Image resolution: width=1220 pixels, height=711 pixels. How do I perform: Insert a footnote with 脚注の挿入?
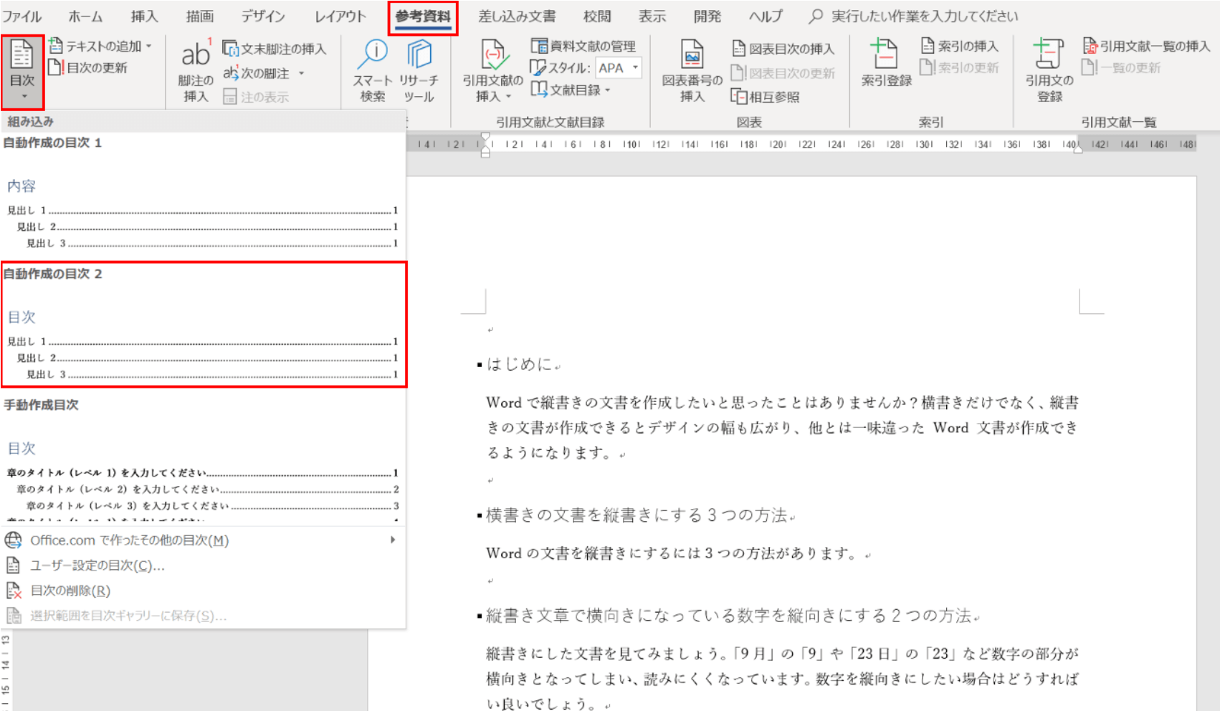[x=194, y=70]
